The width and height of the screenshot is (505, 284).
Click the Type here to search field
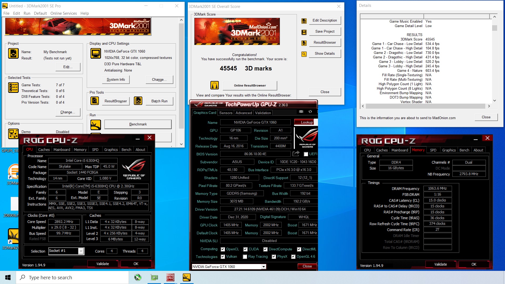(x=72, y=277)
